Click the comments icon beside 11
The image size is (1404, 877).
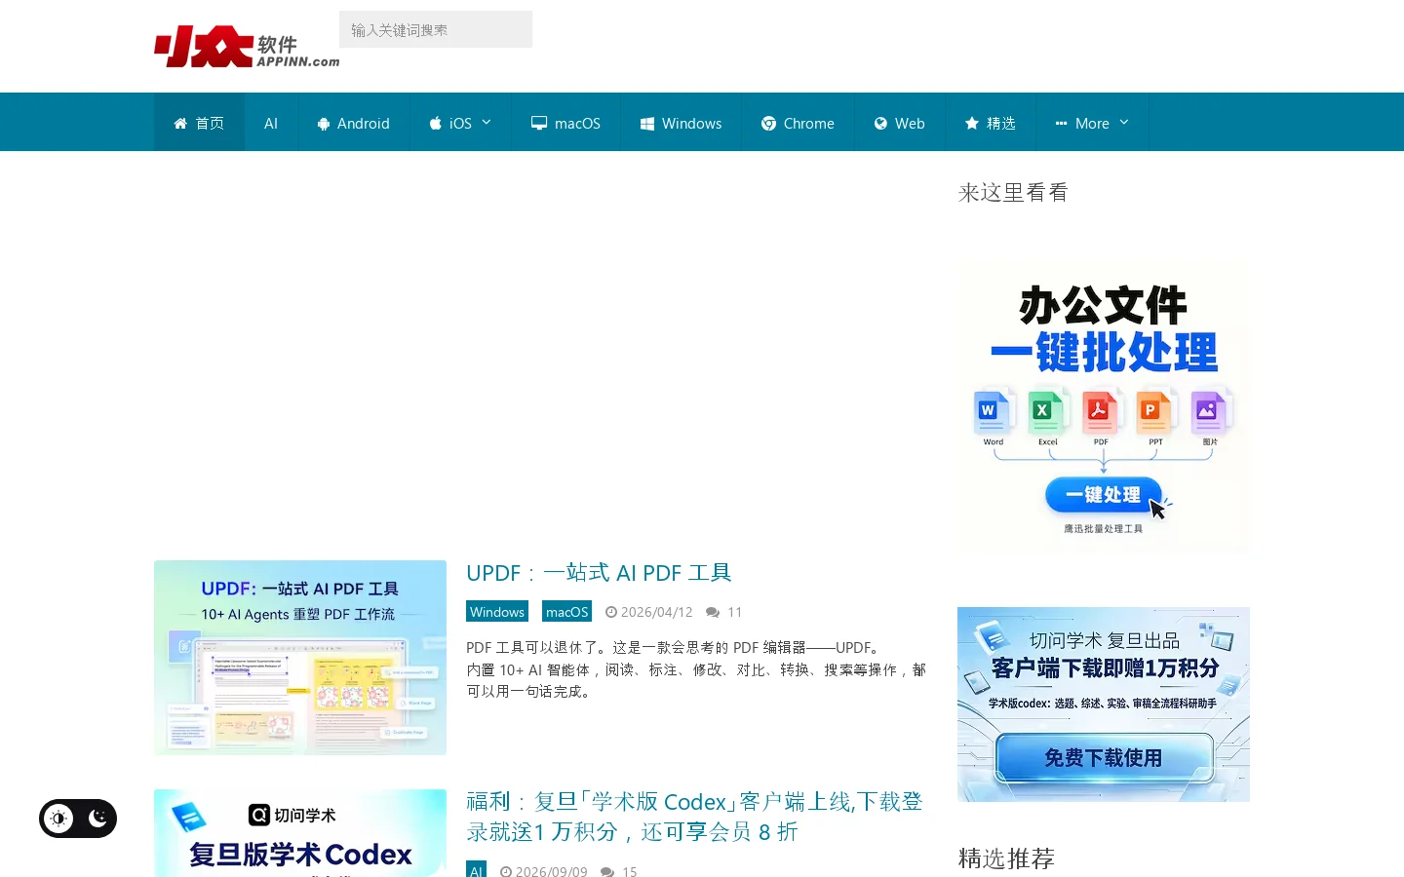[x=713, y=612]
